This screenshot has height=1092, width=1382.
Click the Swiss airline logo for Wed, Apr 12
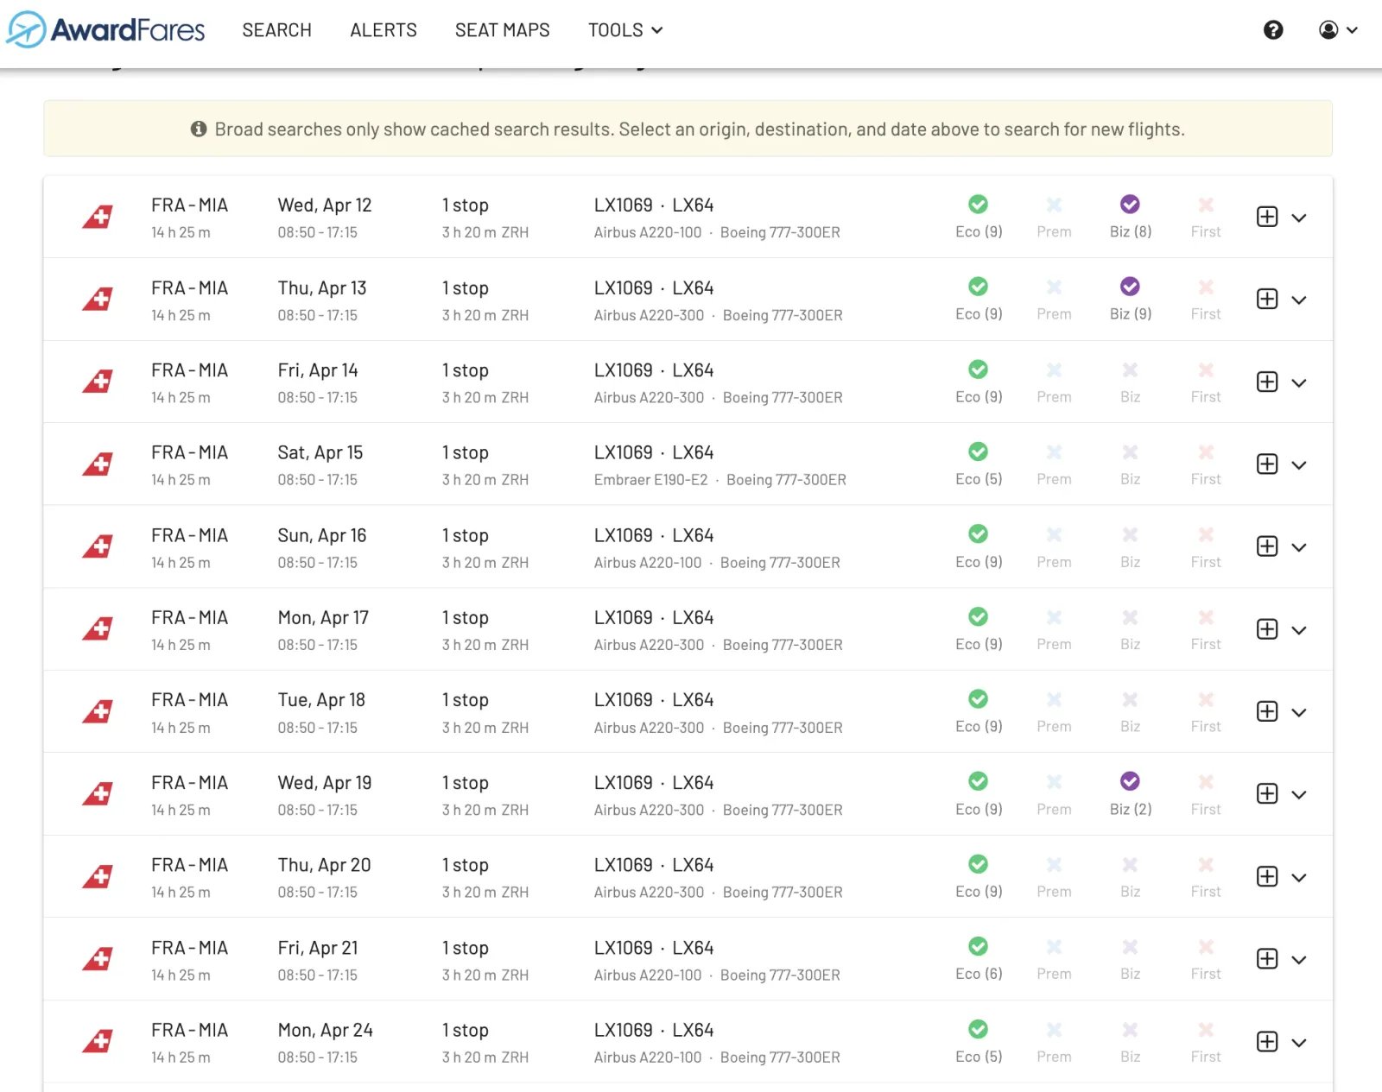(98, 217)
